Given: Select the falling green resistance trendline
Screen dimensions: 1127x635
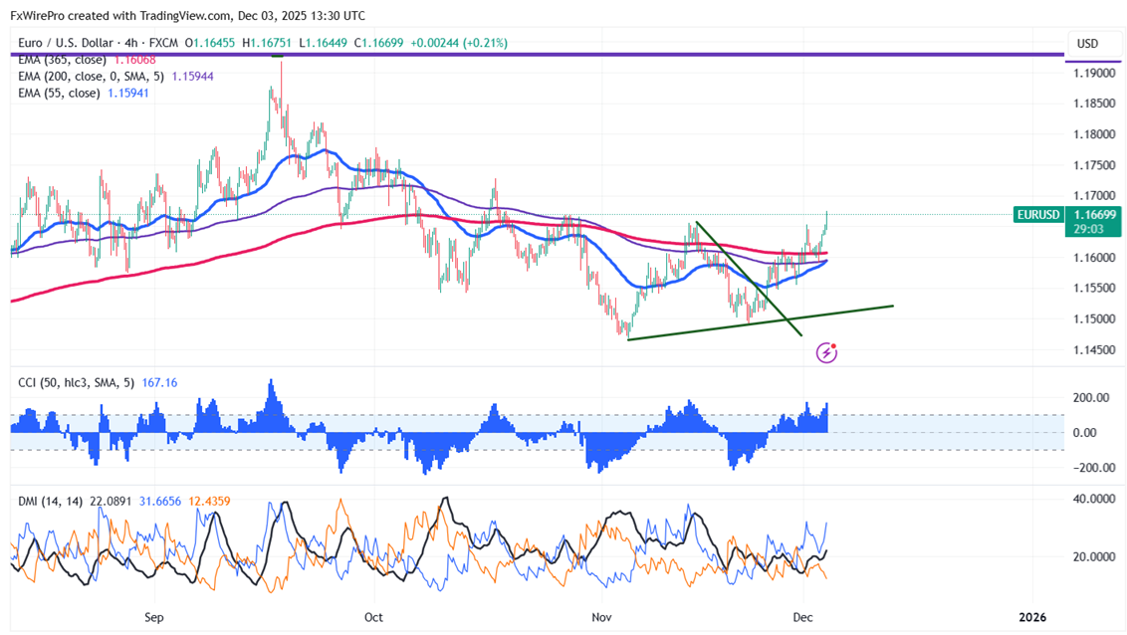Looking at the screenshot, I should [749, 279].
